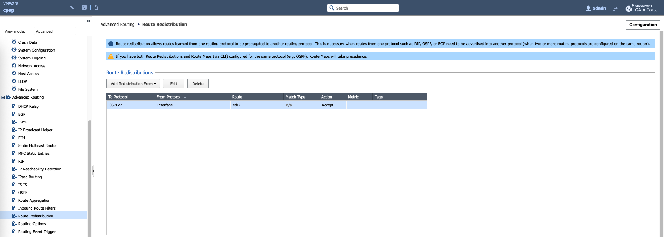The width and height of the screenshot is (664, 237).
Task: Click the Configuration button
Action: tap(643, 25)
